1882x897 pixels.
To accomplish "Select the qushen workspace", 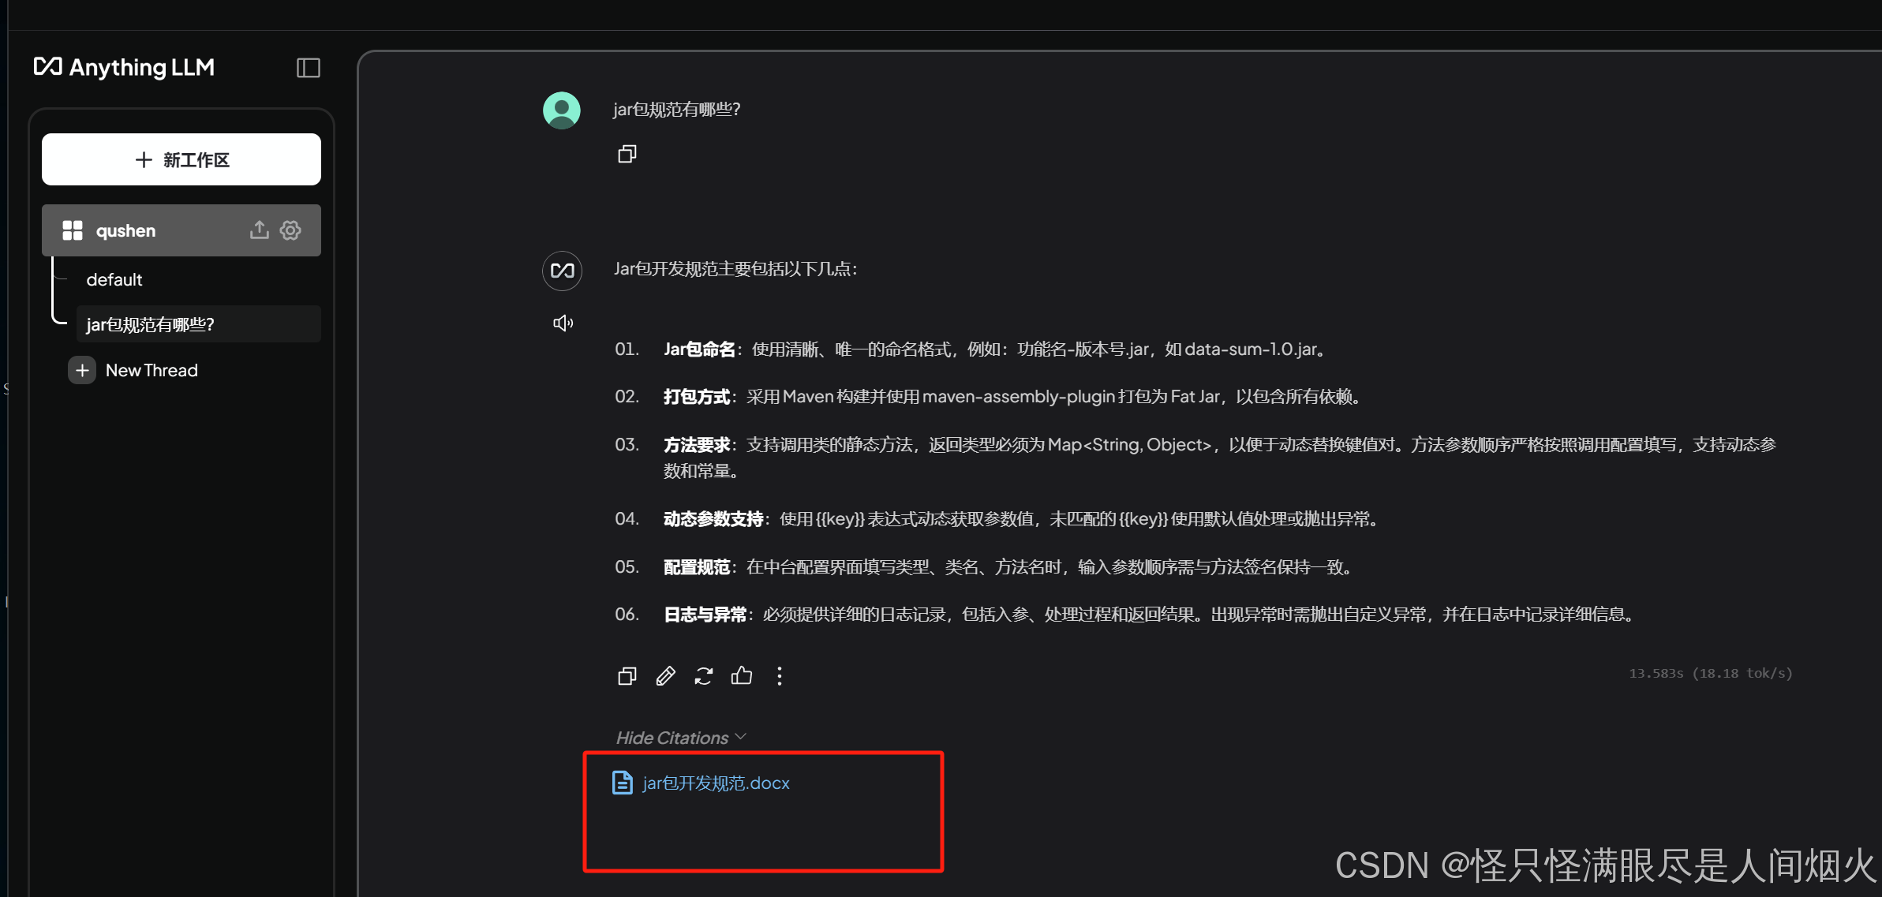I will (x=126, y=230).
